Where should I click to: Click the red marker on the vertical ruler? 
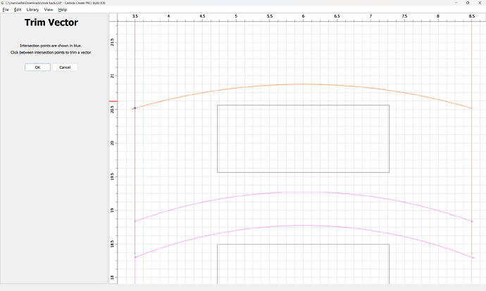(113, 101)
